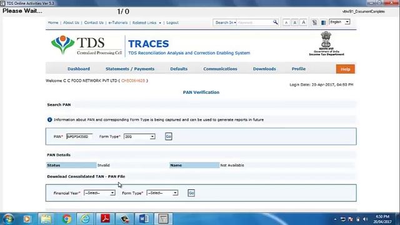Open the Dashboard menu
This screenshot has height=225, width=400.
click(x=79, y=69)
